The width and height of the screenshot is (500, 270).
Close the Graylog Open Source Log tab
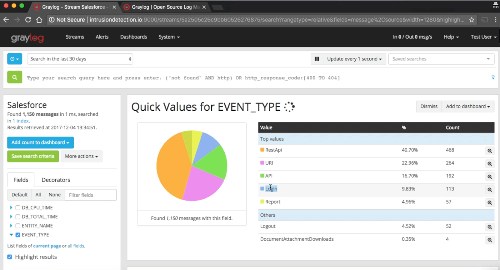click(x=204, y=7)
